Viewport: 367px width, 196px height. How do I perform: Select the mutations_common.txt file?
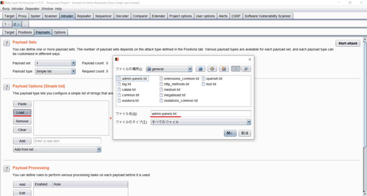pos(179,100)
